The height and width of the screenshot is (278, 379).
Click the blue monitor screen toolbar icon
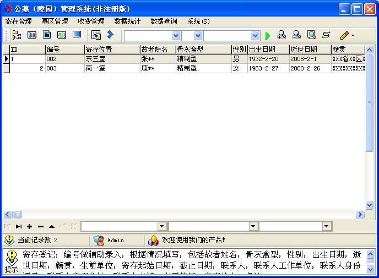click(x=77, y=35)
